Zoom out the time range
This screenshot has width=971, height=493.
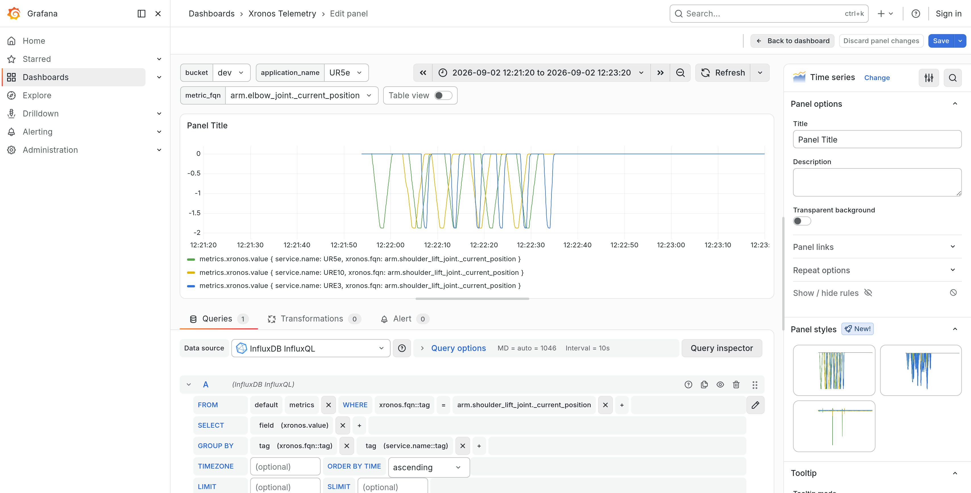pos(680,73)
